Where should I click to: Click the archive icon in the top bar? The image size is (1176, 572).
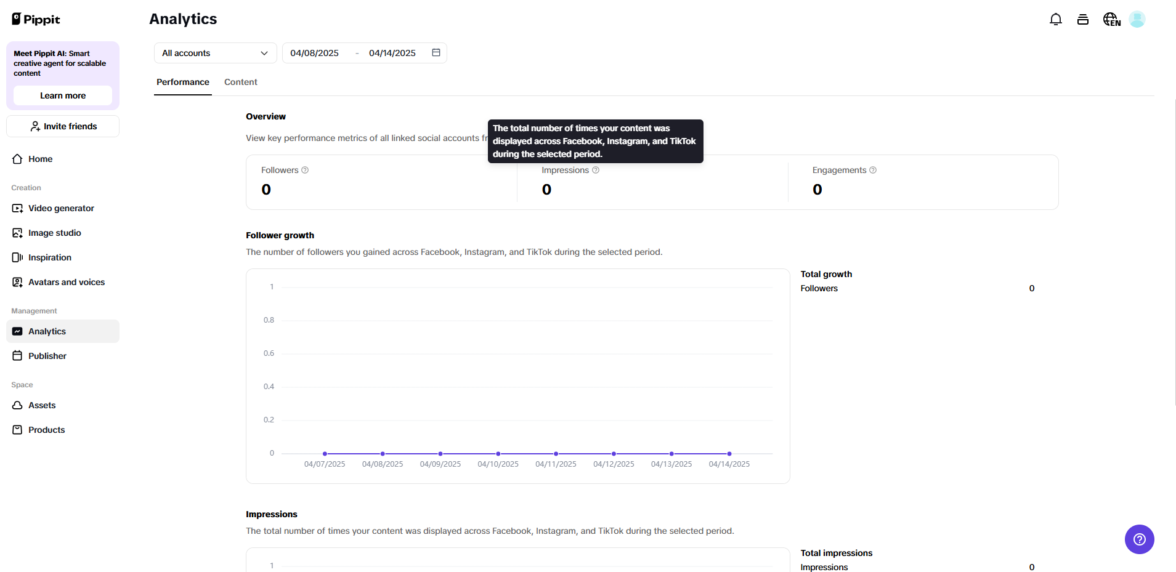coord(1083,19)
